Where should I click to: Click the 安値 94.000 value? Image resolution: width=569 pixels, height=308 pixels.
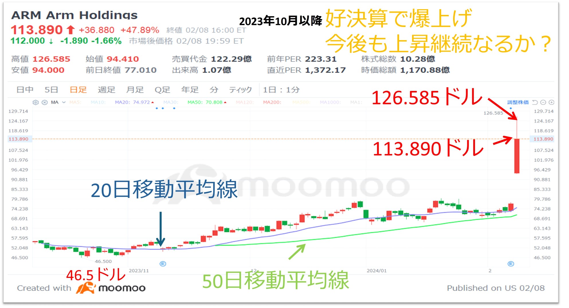[48, 70]
